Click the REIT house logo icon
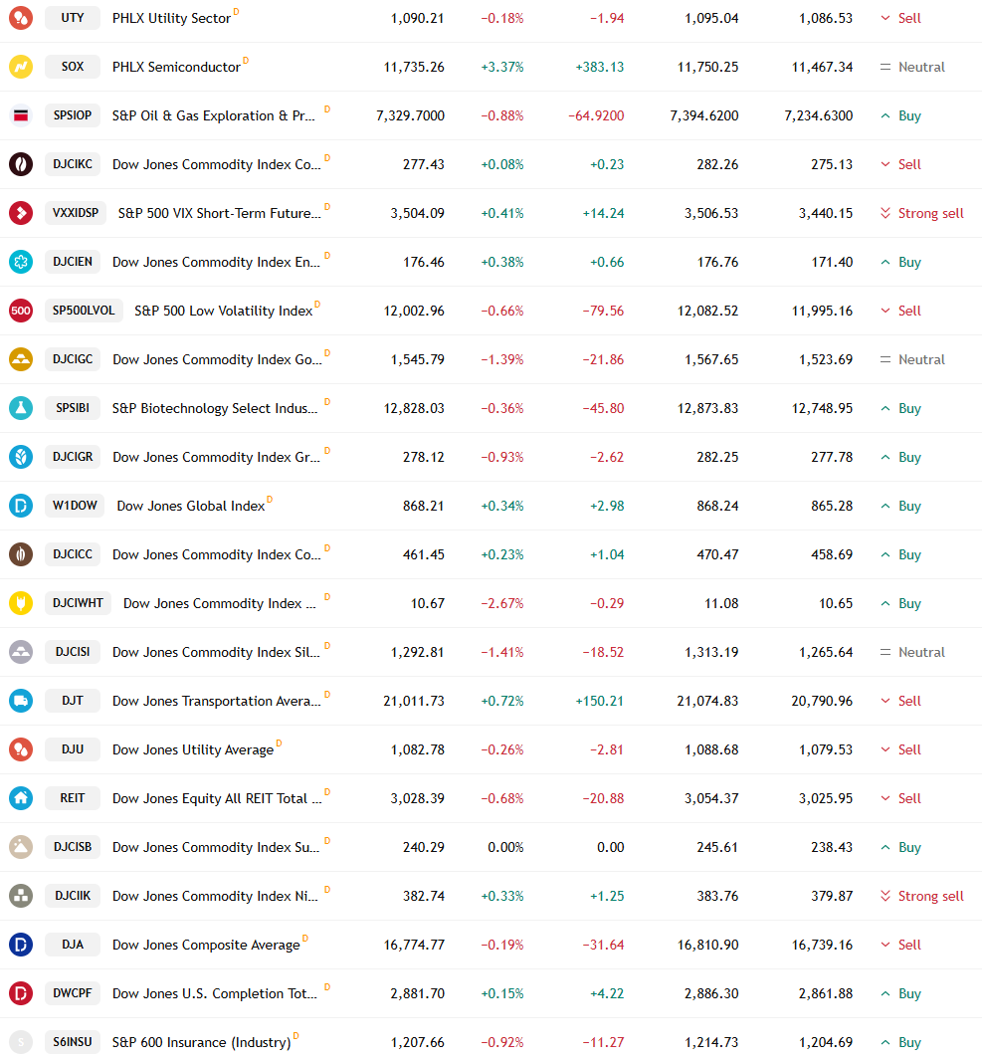Screen dimensions: 982x1062 coord(21,798)
